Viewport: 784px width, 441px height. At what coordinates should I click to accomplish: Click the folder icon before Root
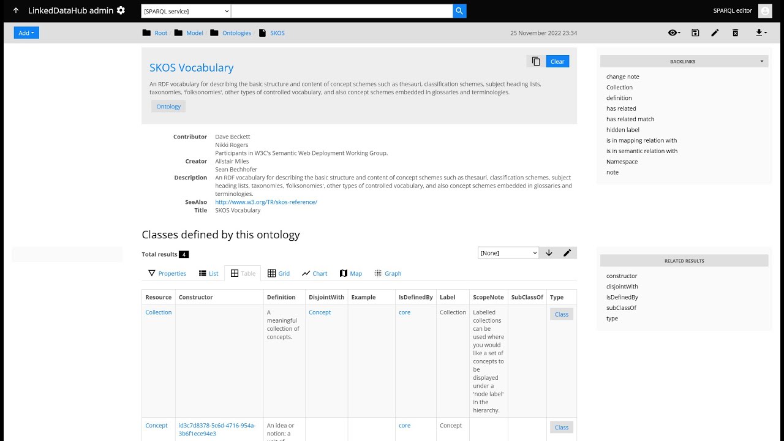tap(146, 33)
